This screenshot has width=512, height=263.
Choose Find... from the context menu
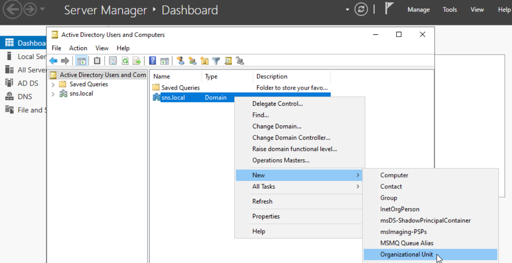(300, 115)
